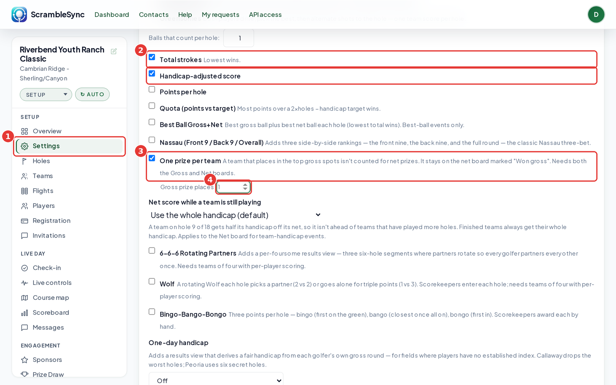The height and width of the screenshot is (385, 616).
Task: Open the Players page link
Action: 44,206
